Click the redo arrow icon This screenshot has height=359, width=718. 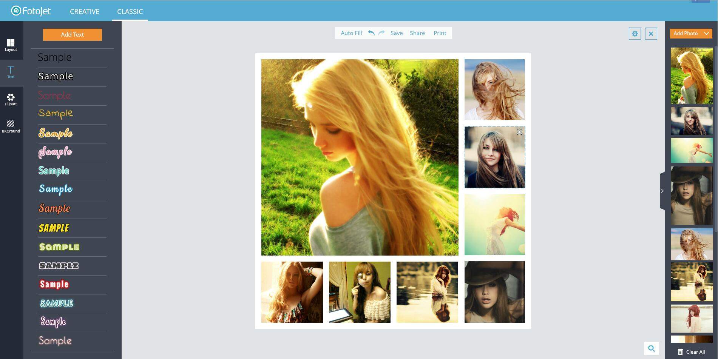(x=381, y=33)
